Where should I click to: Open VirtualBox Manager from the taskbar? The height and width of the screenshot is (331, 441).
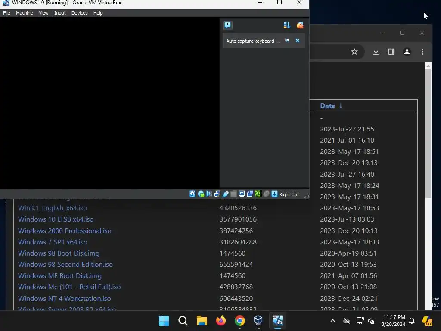[258, 321]
